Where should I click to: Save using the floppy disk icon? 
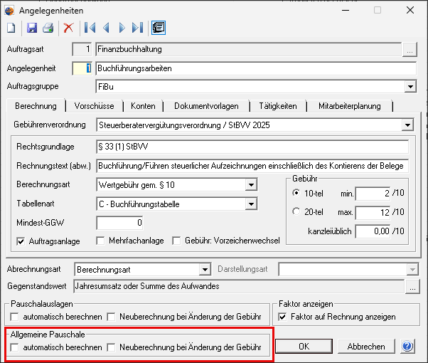pos(32,28)
